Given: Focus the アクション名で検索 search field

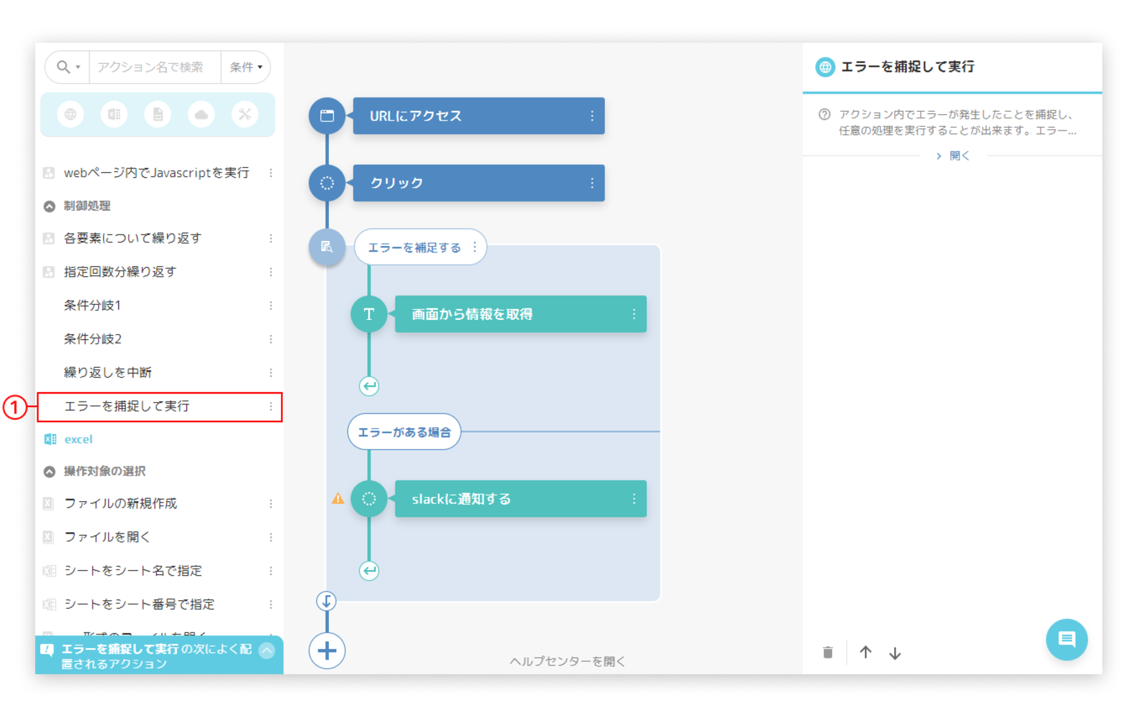Looking at the screenshot, I should click(155, 67).
